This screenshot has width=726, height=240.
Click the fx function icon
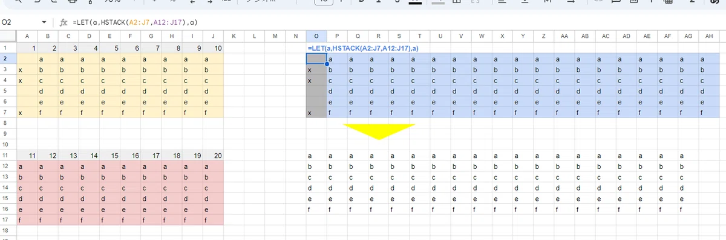click(x=63, y=23)
